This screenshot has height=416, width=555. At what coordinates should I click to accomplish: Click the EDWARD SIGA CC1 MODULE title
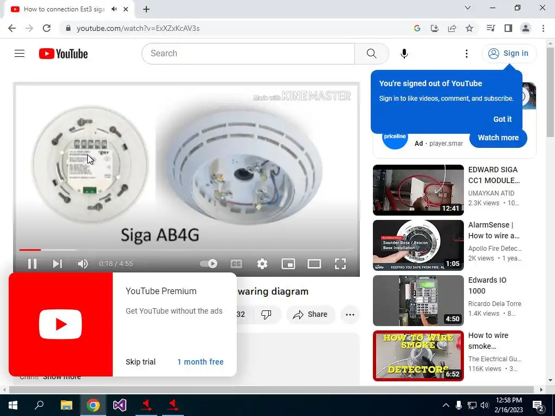point(494,175)
